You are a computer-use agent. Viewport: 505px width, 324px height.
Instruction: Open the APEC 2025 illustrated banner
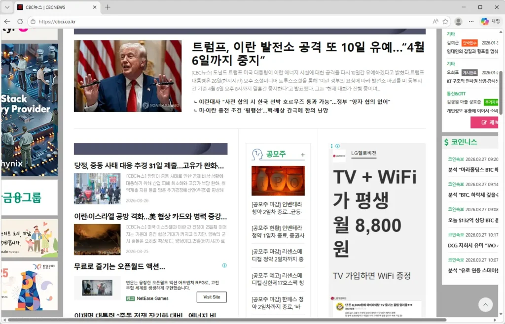30,286
